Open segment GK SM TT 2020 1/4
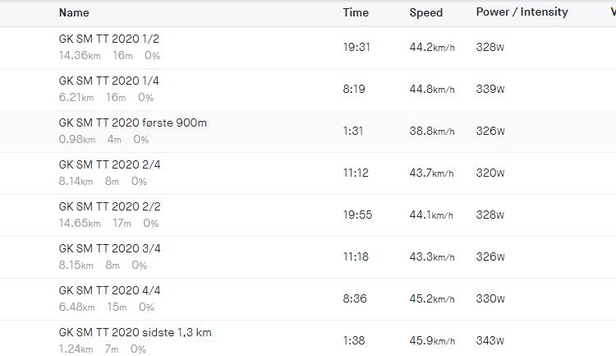This screenshot has height=356, width=616. pos(108,81)
